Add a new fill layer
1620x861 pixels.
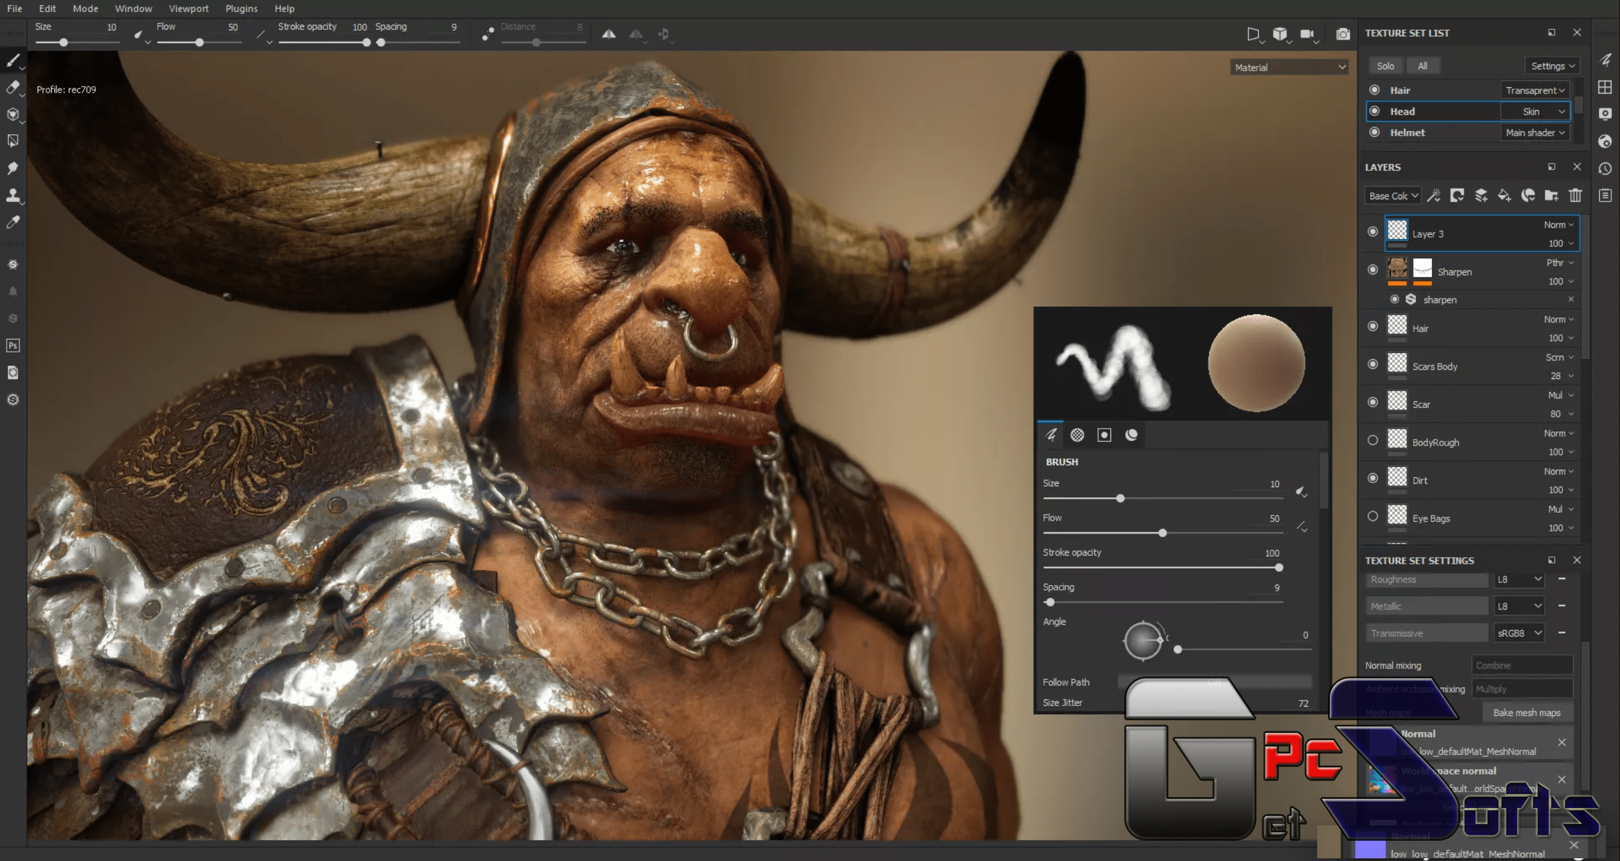tap(1505, 195)
